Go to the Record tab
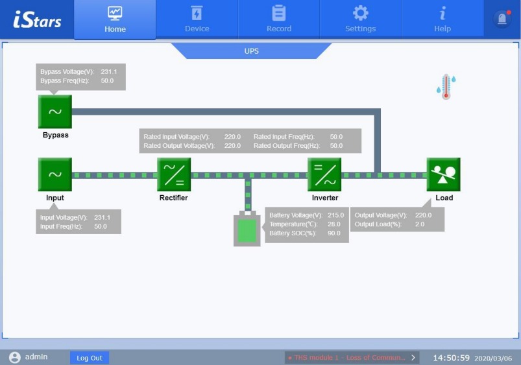 click(x=279, y=19)
